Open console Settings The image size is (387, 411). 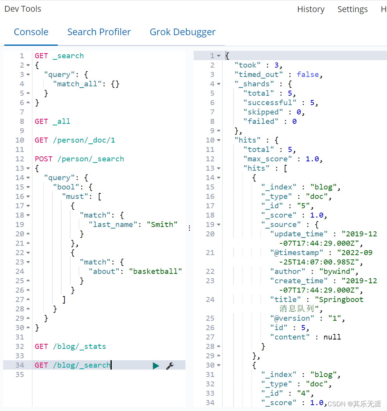point(352,9)
